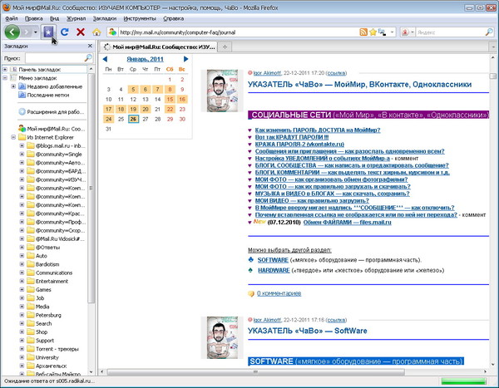The height and width of the screenshot is (388, 499).
Task: Select day 15 in the calendar
Action: (170, 99)
